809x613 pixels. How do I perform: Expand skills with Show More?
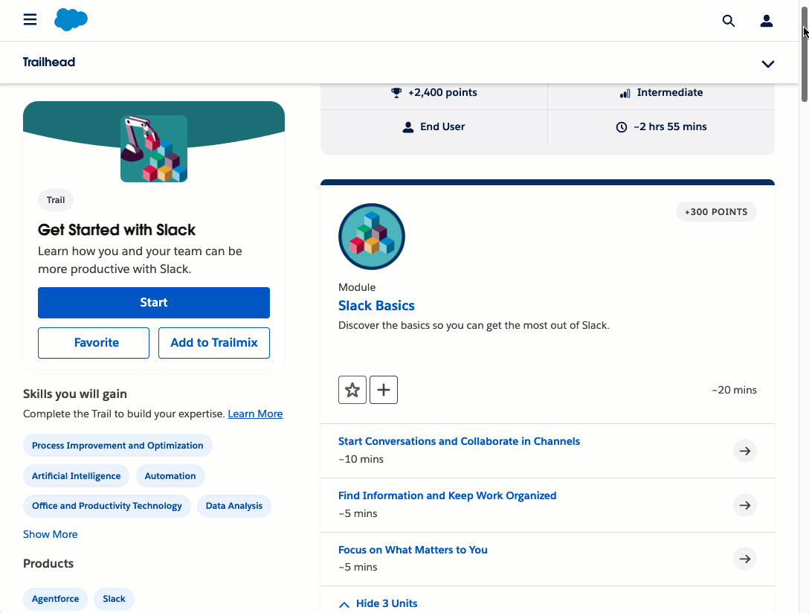tap(50, 535)
